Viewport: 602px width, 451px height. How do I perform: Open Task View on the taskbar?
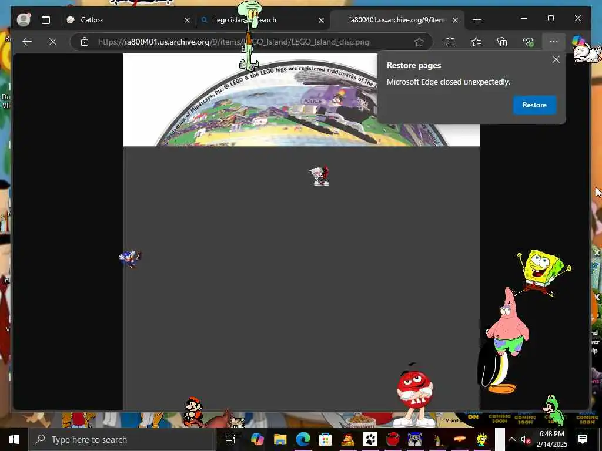[230, 439]
